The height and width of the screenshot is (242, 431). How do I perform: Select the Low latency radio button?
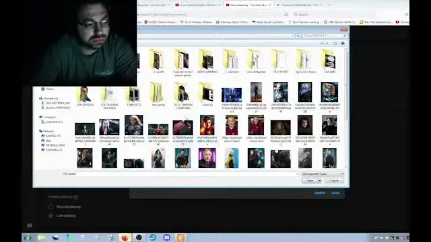pyautogui.click(x=51, y=215)
